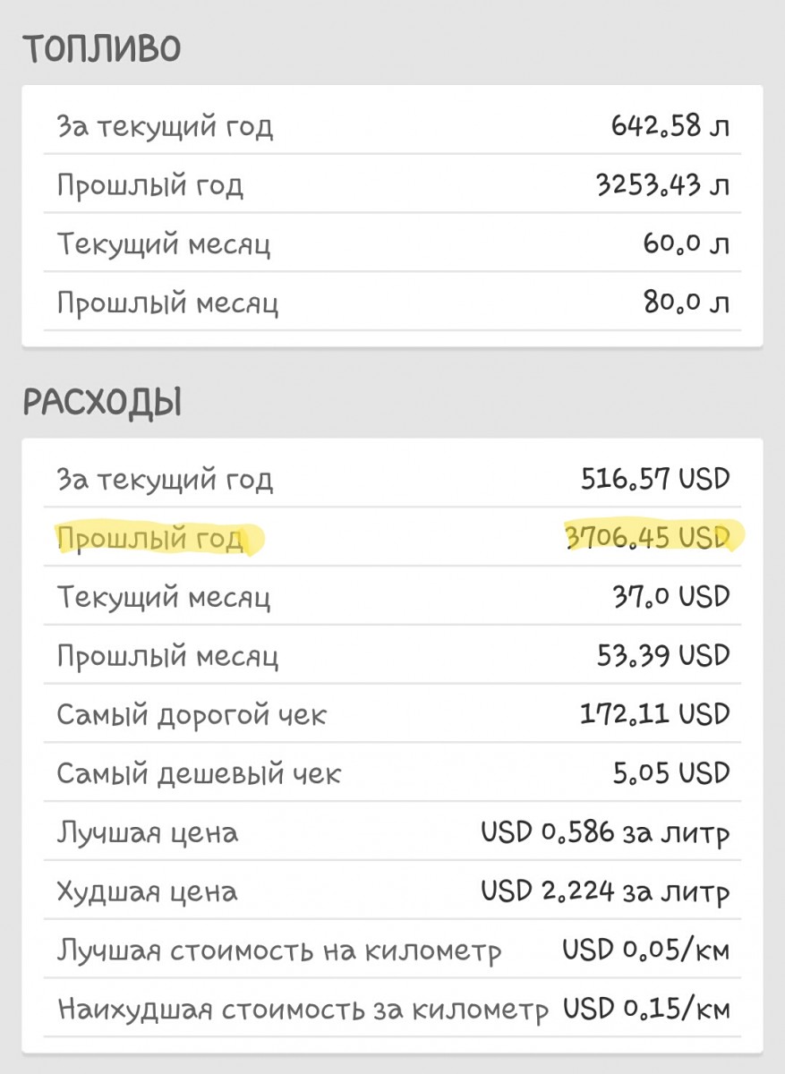Click the USD 2.224 за литр value

(605, 891)
